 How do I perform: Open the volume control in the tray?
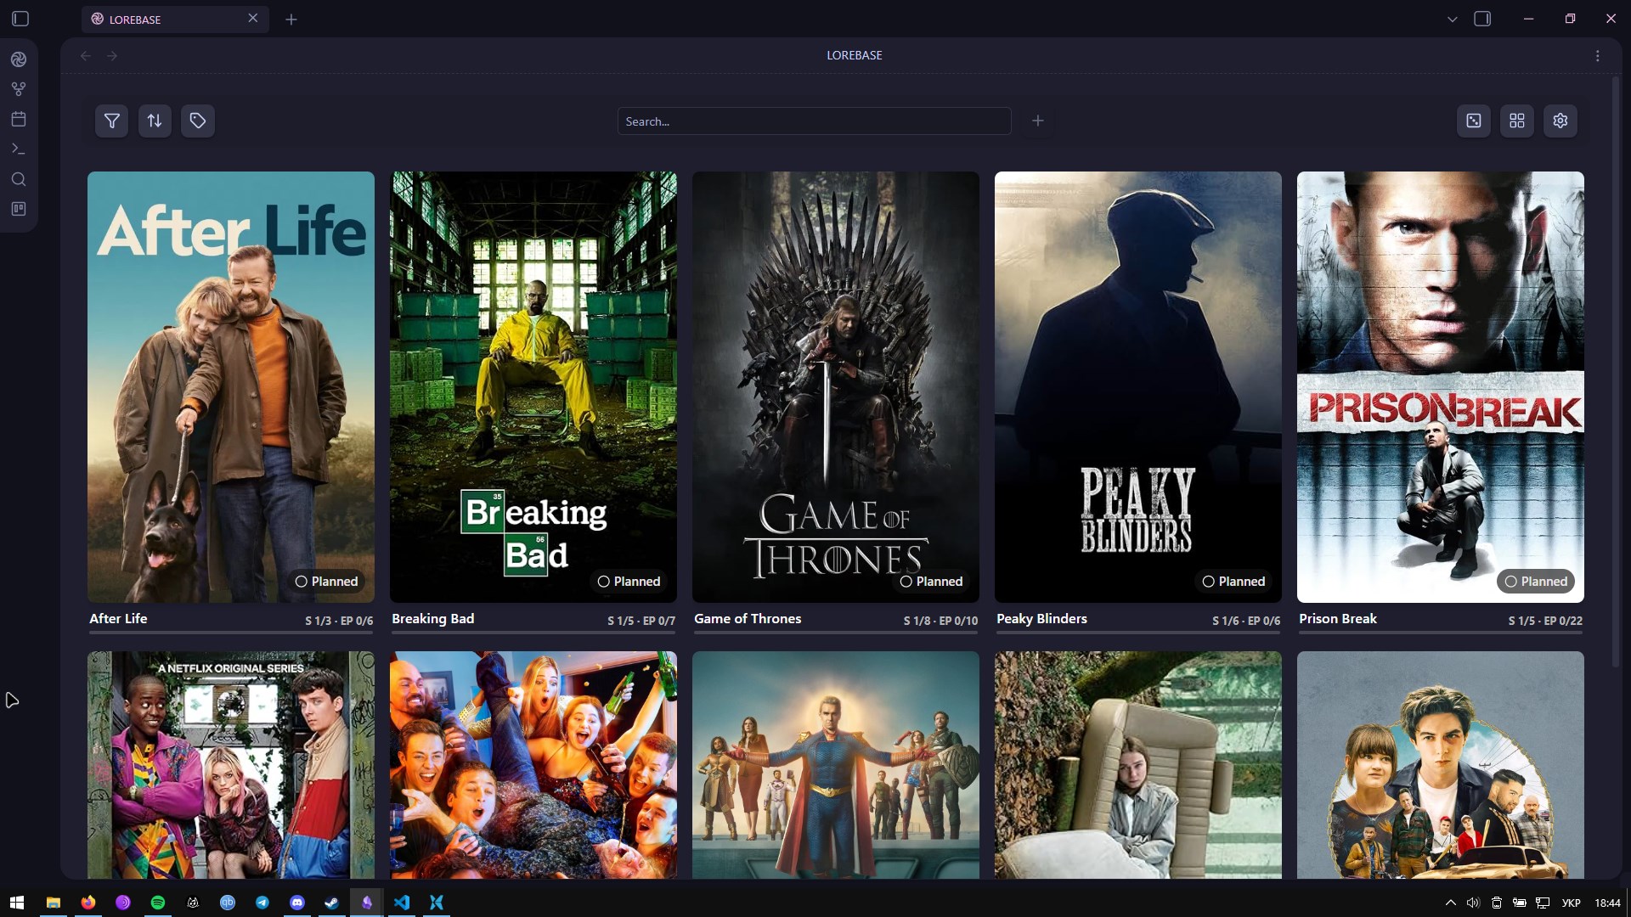(1473, 903)
